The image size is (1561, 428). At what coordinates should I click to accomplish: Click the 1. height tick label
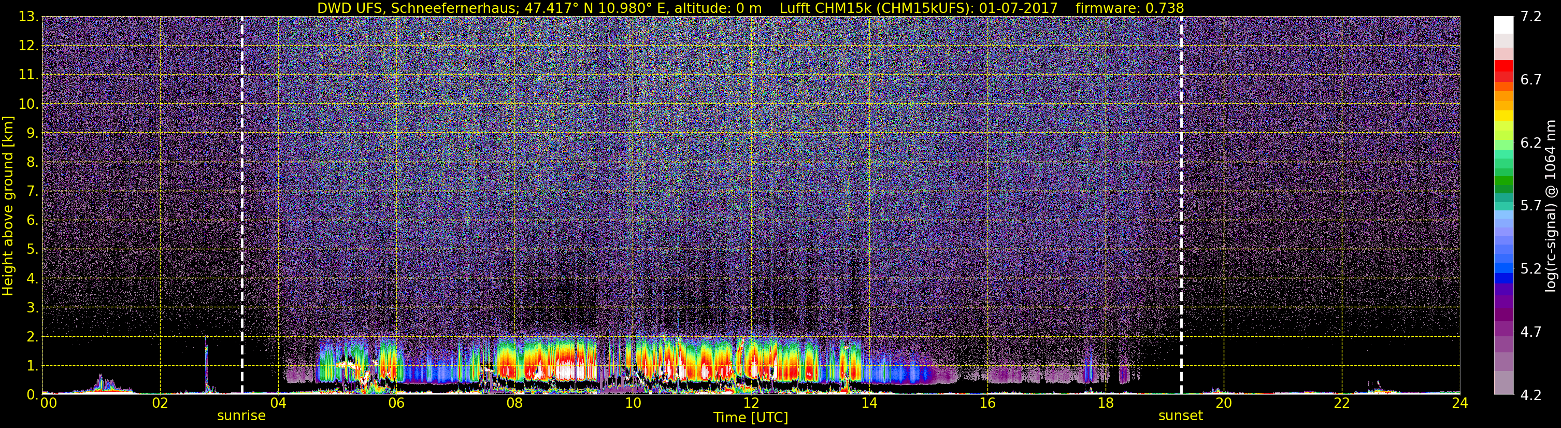point(33,365)
